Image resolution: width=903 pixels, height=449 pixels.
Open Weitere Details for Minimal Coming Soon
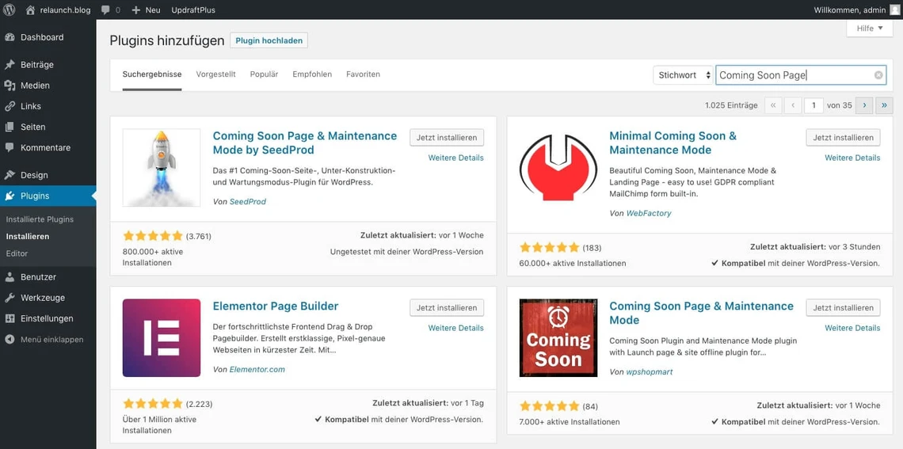point(852,158)
